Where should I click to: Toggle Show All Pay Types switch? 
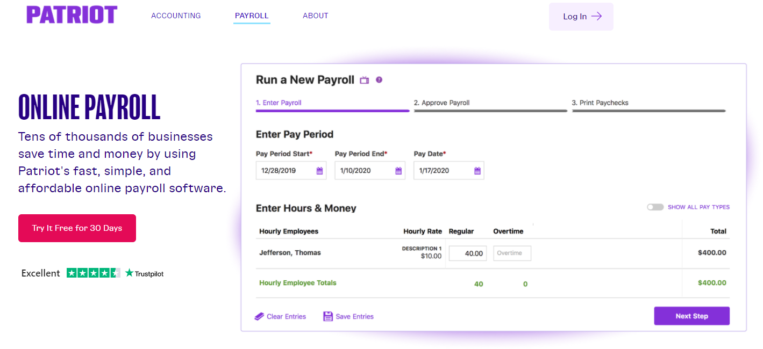pyautogui.click(x=655, y=207)
